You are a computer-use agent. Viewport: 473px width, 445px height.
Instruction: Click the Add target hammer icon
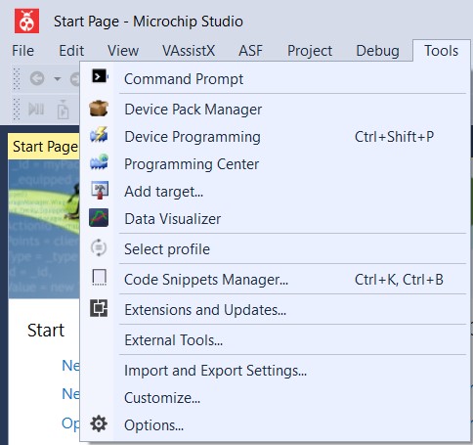(x=100, y=190)
